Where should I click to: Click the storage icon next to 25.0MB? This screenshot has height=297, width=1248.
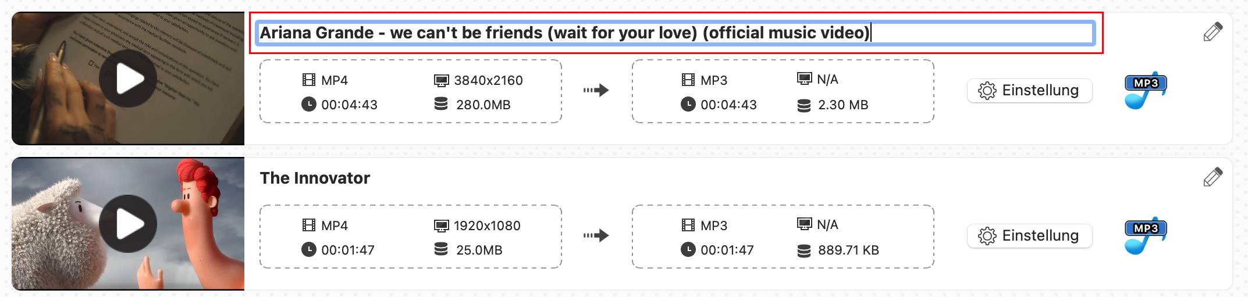point(441,250)
